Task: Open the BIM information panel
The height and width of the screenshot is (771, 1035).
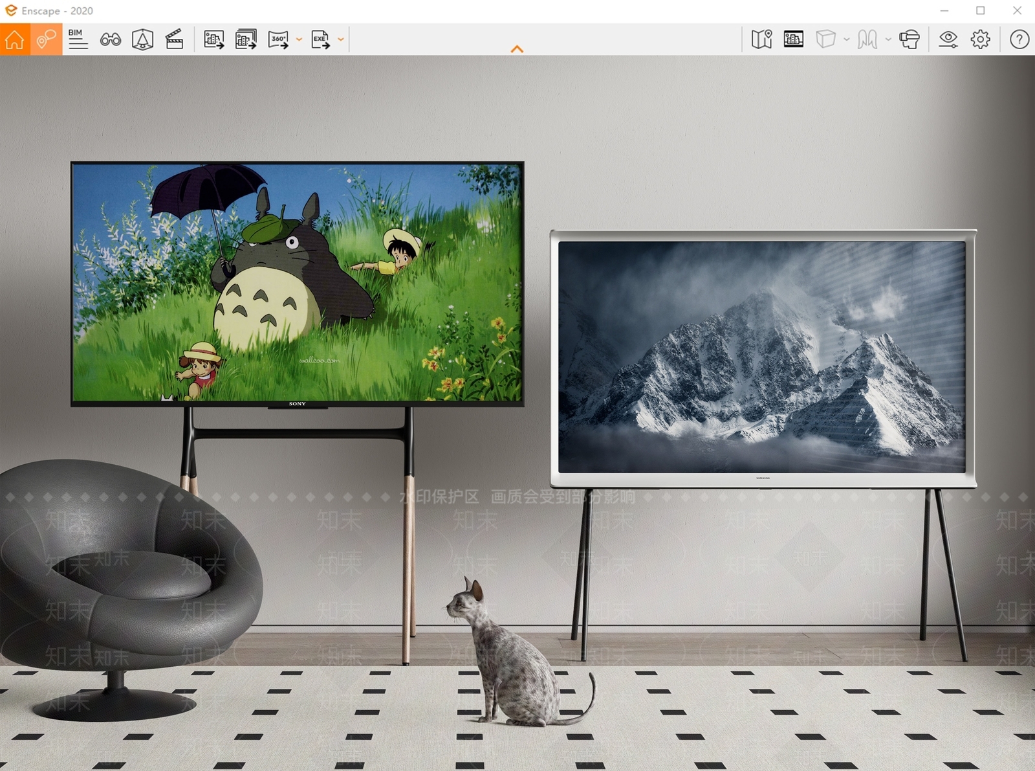Action: point(78,39)
